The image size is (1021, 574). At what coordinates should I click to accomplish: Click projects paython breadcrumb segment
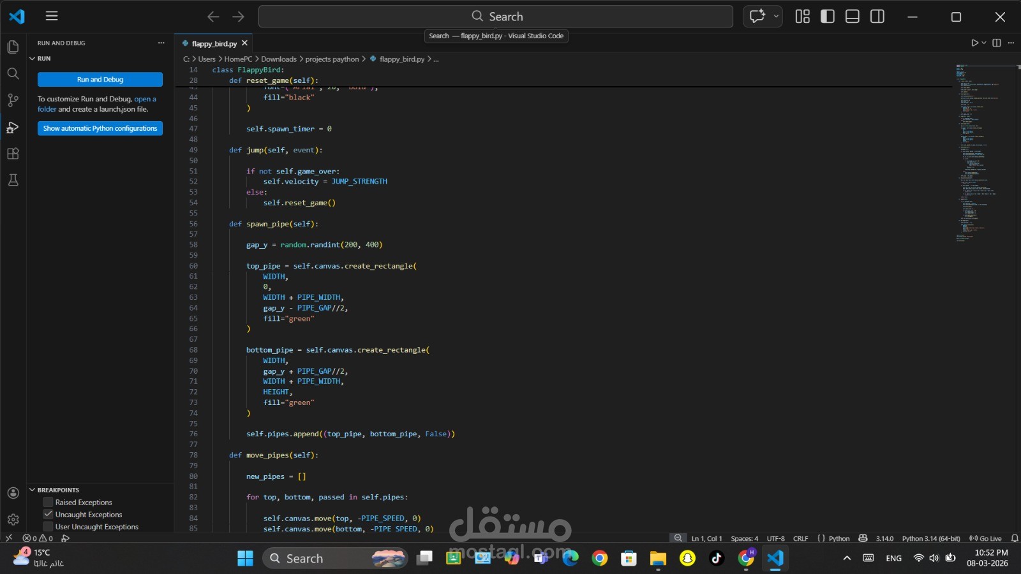click(x=332, y=59)
